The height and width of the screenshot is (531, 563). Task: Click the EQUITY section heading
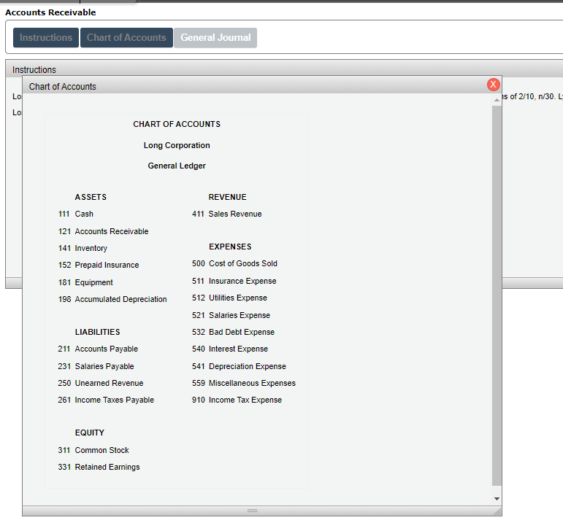(89, 433)
